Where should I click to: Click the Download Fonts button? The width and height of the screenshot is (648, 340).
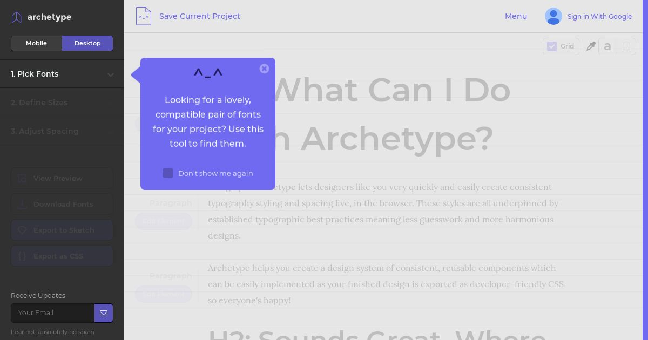coord(62,204)
